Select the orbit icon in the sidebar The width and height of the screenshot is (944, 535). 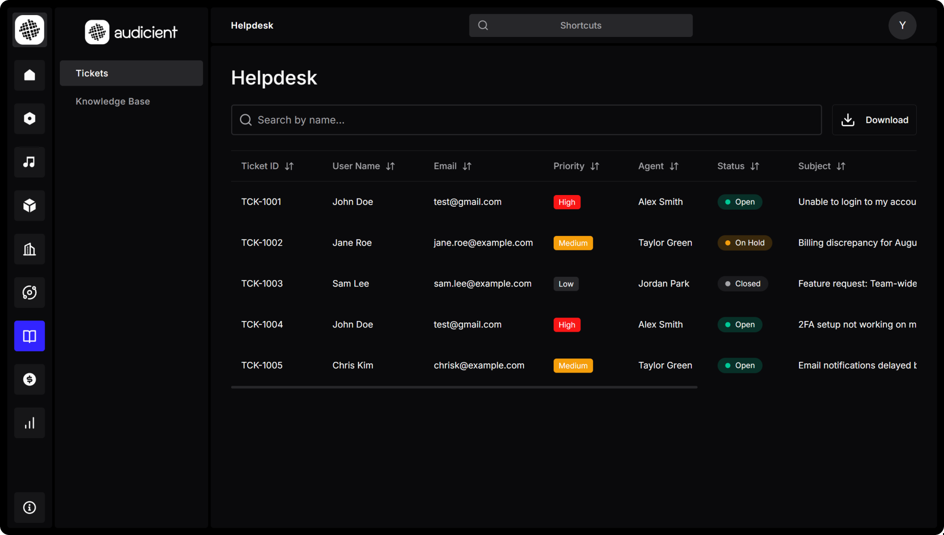(29, 292)
